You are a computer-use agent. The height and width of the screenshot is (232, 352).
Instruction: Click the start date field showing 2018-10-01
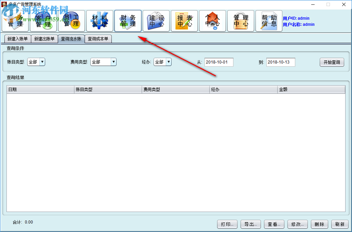coord(219,62)
